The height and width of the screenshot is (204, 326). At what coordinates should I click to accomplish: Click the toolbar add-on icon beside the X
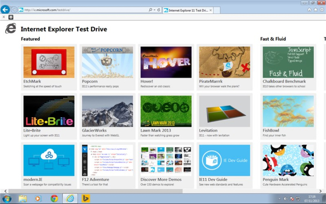[11, 17]
